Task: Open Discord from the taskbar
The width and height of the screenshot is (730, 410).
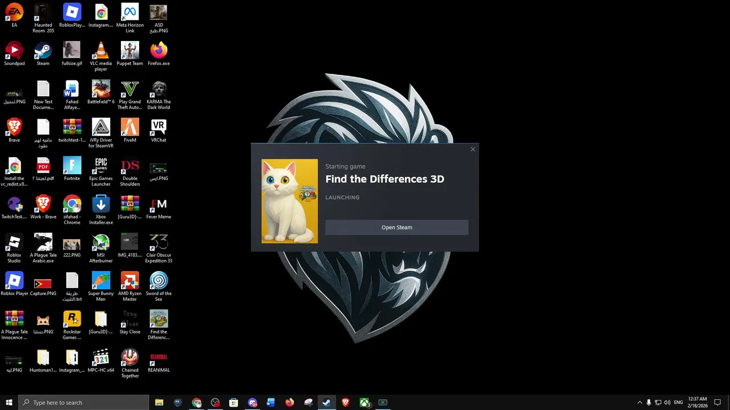Action: [x=253, y=403]
